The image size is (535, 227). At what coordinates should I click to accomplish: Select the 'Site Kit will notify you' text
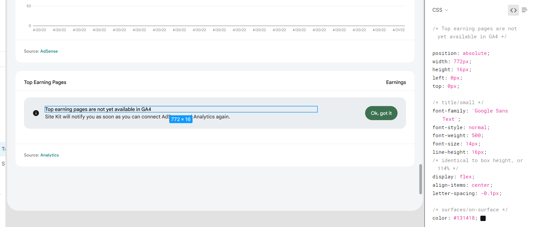point(137,117)
